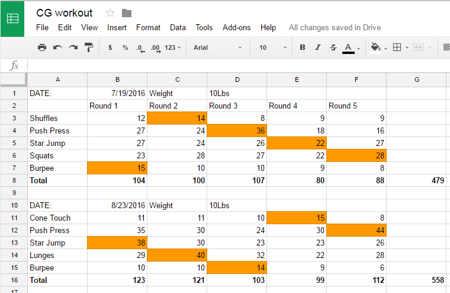This screenshot has height=293, width=450.
Task: Select first Total value 104
Action: [117, 180]
